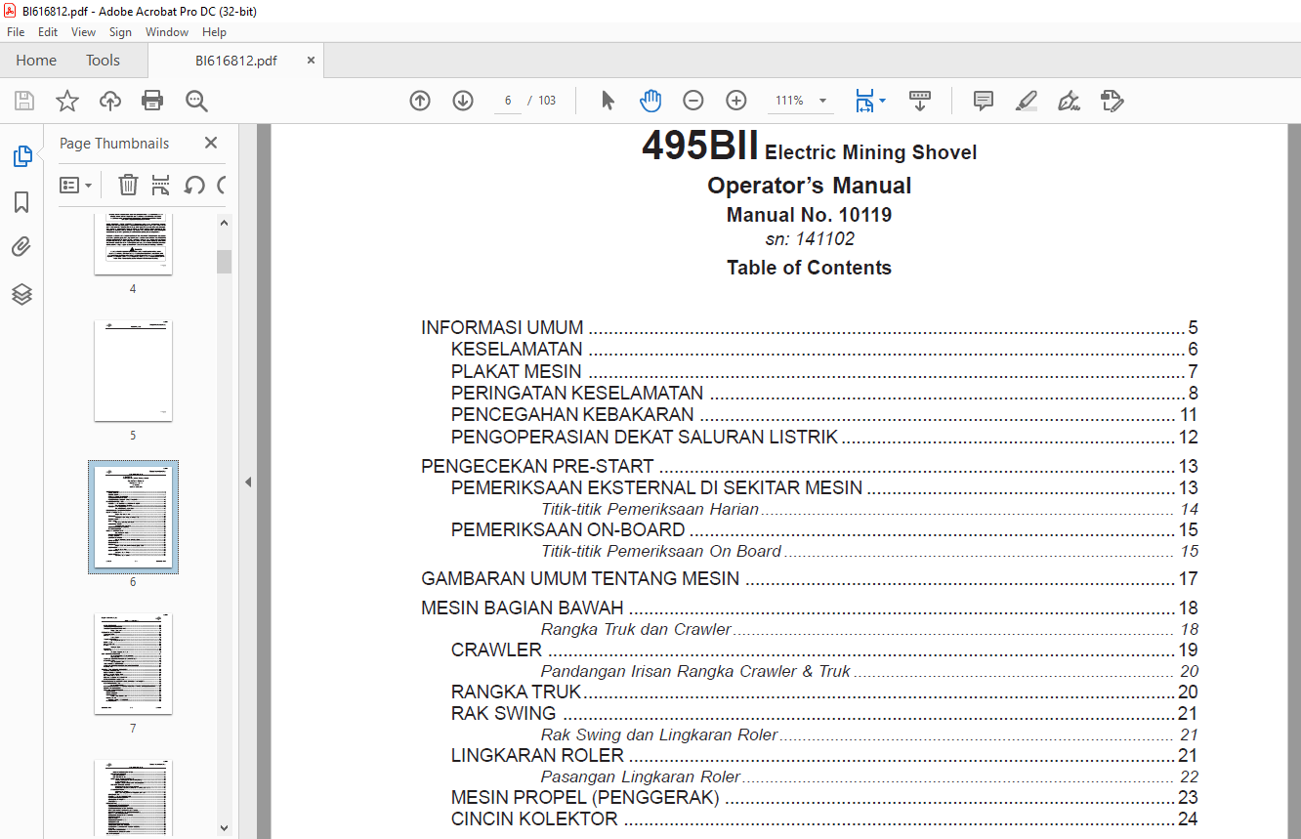Select the arrow selection tool
Viewport: 1301px width, 839px height.
pyautogui.click(x=608, y=101)
